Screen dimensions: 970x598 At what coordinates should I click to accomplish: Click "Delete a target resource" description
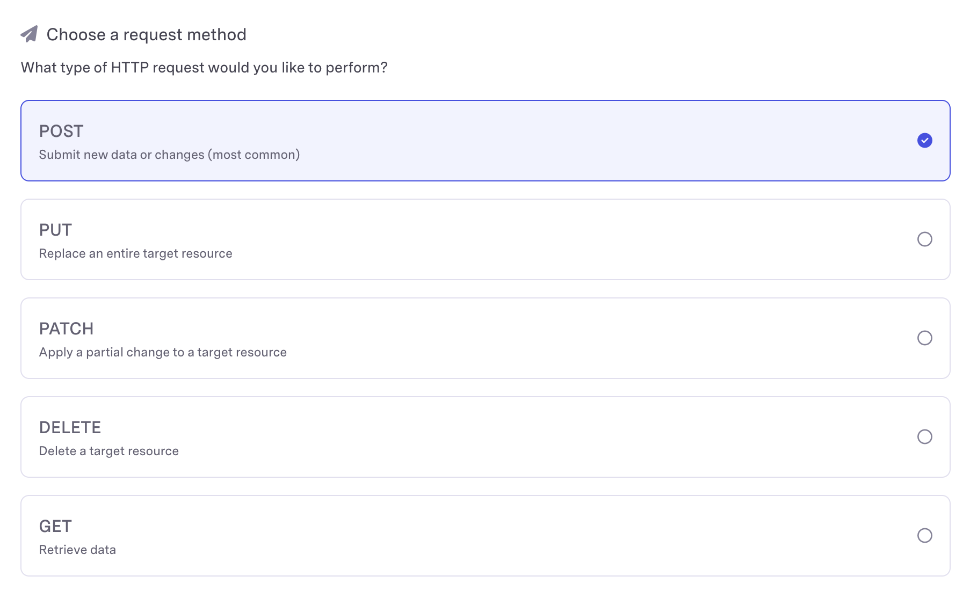(108, 451)
